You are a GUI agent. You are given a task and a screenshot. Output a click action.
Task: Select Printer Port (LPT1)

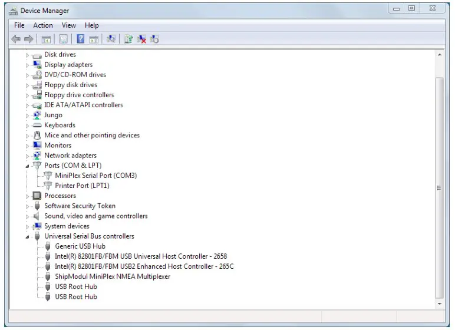[x=82, y=186]
